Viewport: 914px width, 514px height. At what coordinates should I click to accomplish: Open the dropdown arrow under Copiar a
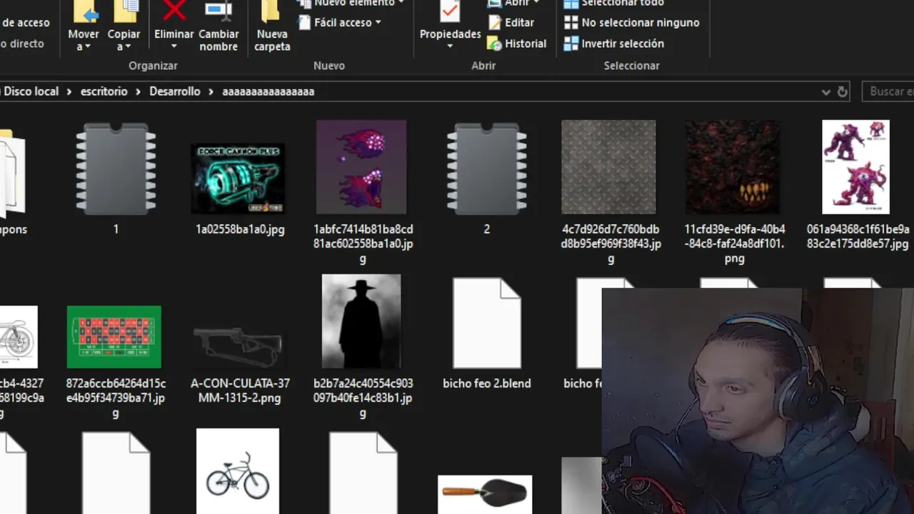coord(128,47)
